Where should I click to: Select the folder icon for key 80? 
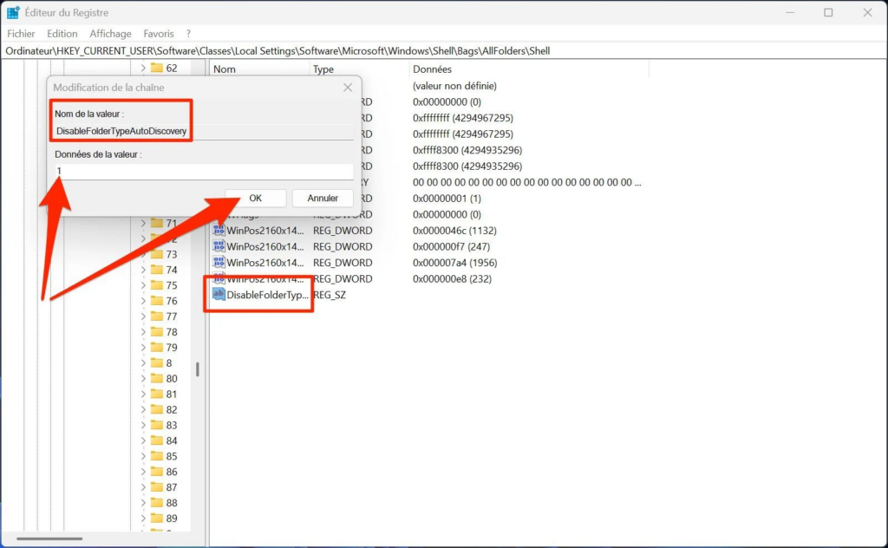click(157, 379)
